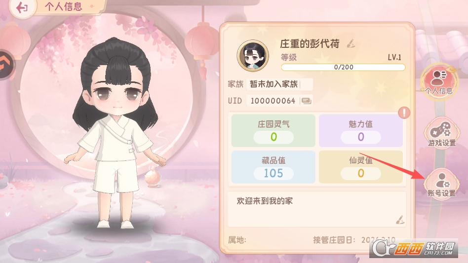Expand the left edge arrow handle
The width and height of the screenshot is (468, 263).
(6, 65)
